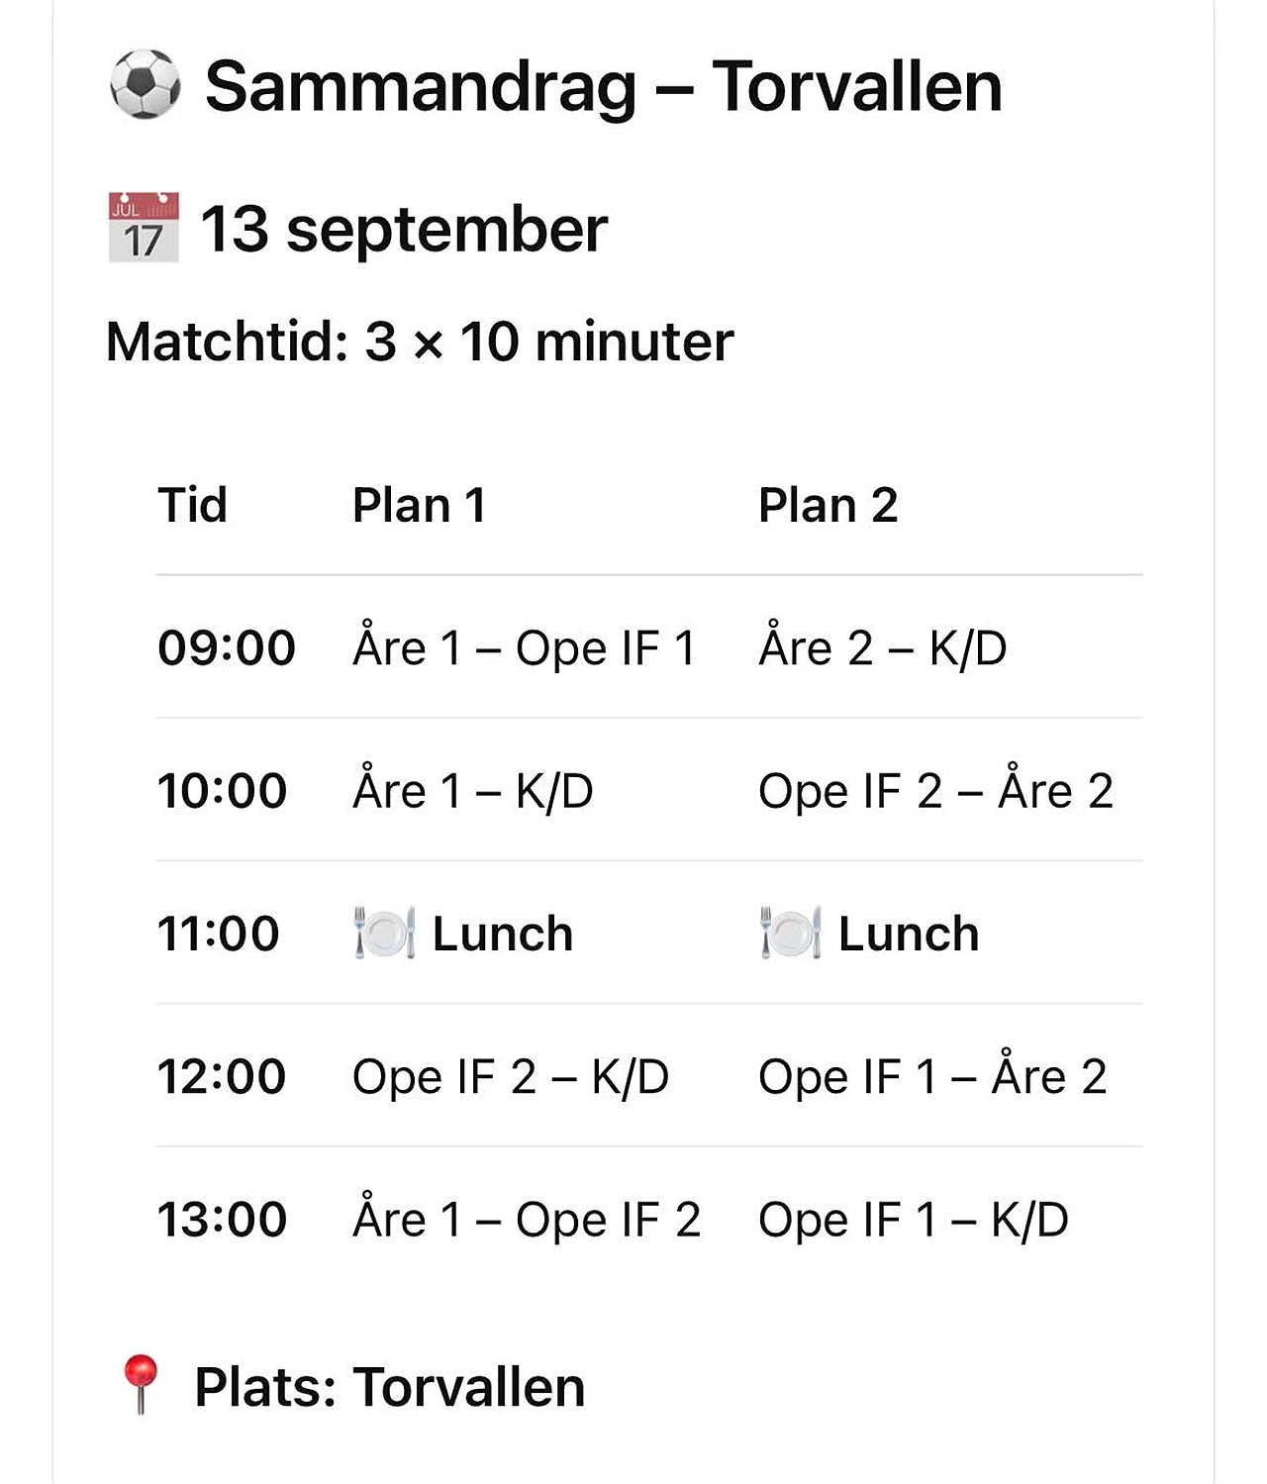Select the 09:00 time cell
This screenshot has height=1484, width=1267.
tap(227, 647)
